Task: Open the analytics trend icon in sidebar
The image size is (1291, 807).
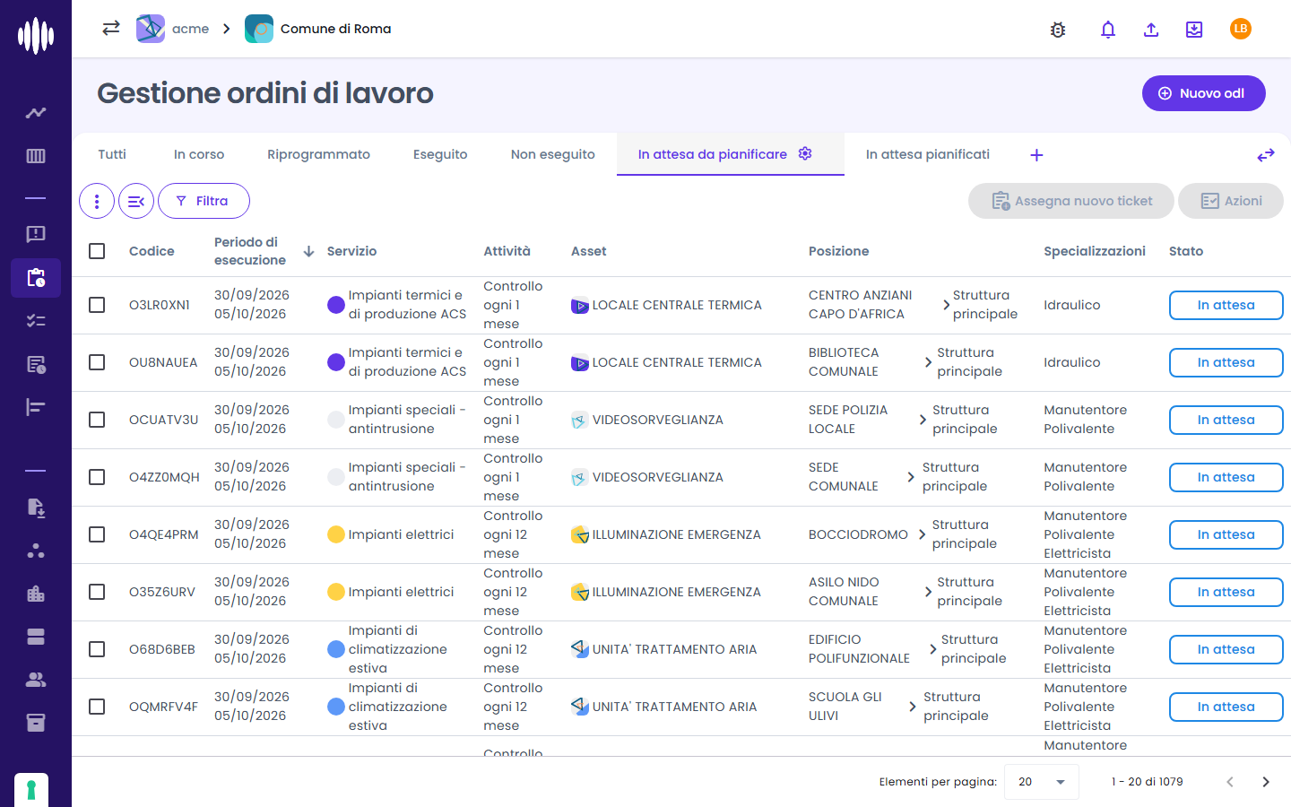Action: pos(36,113)
